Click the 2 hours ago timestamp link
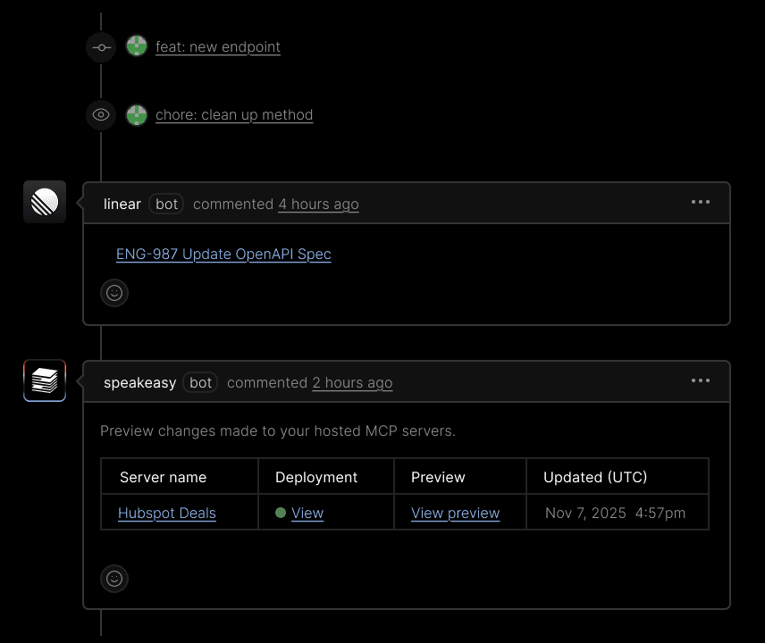 [352, 382]
